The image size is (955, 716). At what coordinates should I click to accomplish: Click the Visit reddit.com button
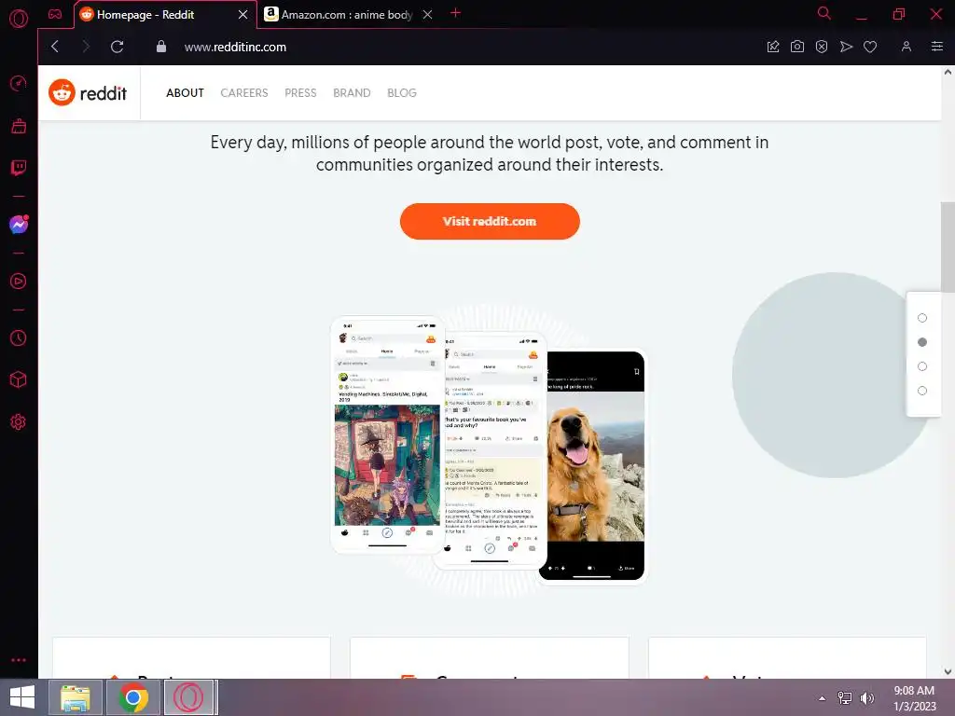click(490, 222)
